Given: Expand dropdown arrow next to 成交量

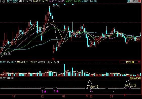Looking at the screenshot, I should point(139,62).
